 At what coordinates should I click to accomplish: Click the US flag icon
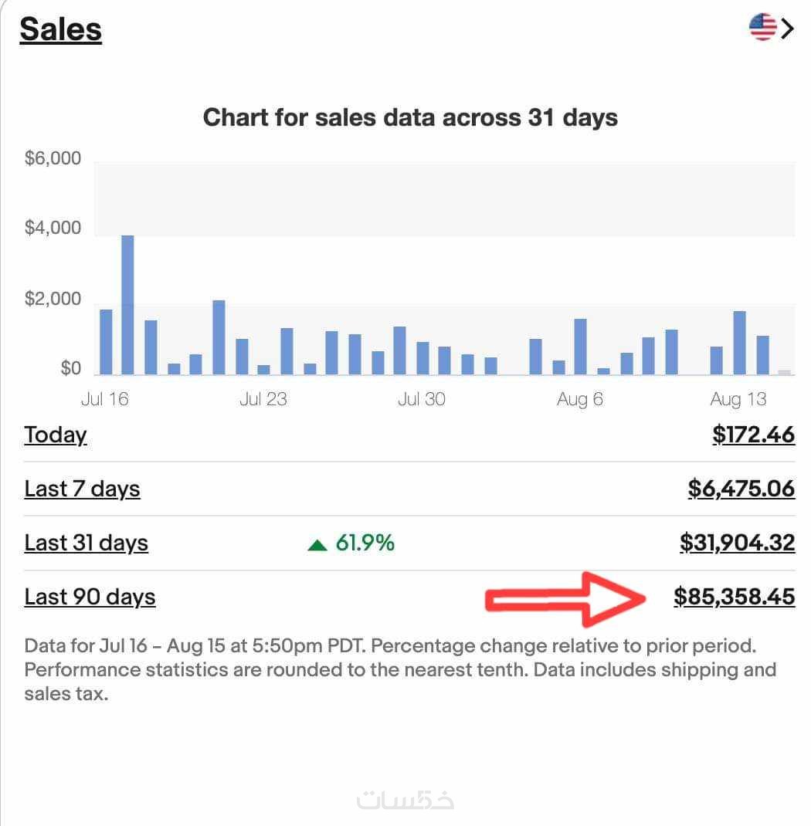tap(762, 28)
